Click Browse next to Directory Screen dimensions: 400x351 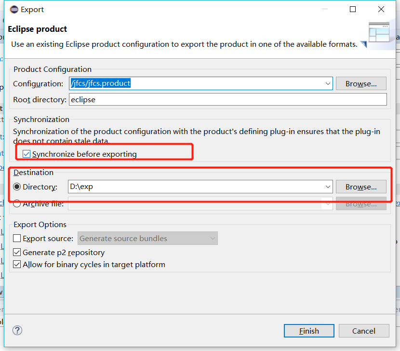[361, 187]
